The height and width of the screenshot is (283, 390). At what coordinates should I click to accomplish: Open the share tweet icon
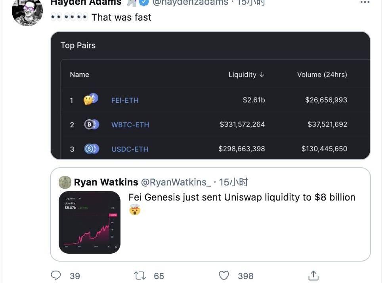point(313,275)
